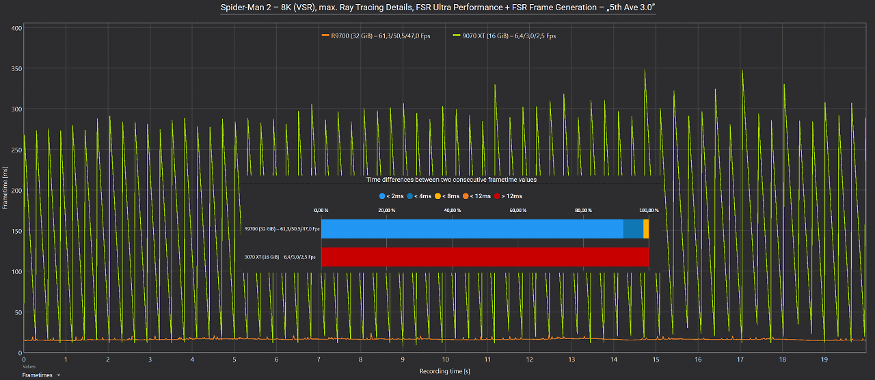Click the 5 tick on time axis
875x380 pixels.
click(x=234, y=359)
